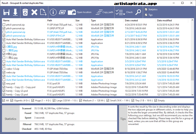Click the path F:\SPEF\PTTCLIP
The height and width of the screenshot is (134, 196).
click(56, 28)
